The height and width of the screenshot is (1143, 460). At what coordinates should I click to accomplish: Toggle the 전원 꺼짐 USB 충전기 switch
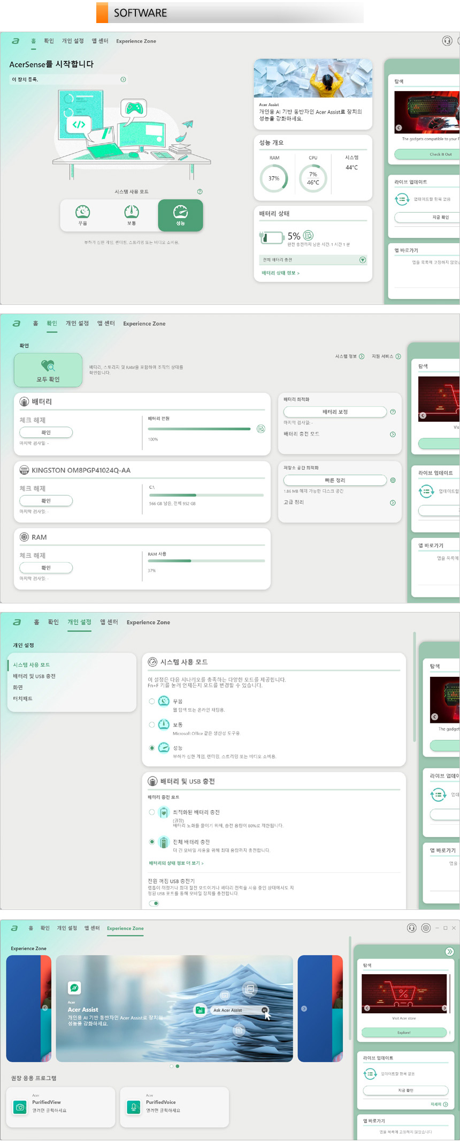154,903
